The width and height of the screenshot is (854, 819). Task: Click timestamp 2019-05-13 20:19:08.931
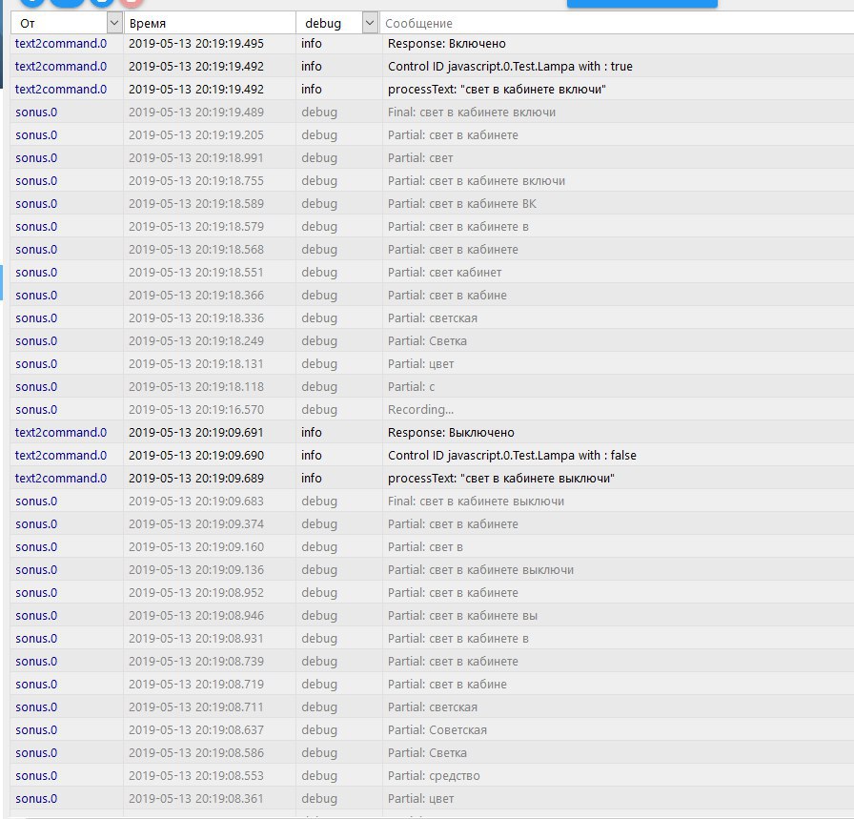[x=196, y=639]
